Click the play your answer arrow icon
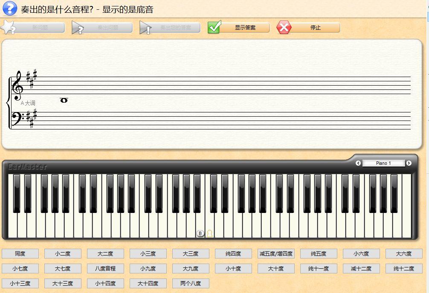Image resolution: width=429 pixels, height=293 pixels. (x=145, y=28)
